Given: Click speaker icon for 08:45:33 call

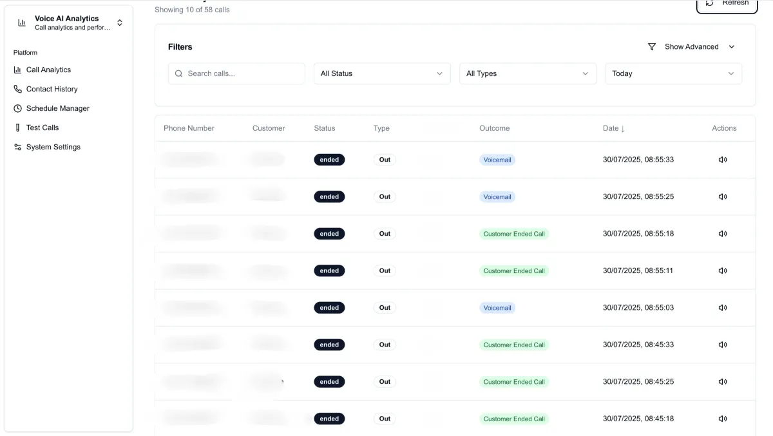Looking at the screenshot, I should 722,345.
